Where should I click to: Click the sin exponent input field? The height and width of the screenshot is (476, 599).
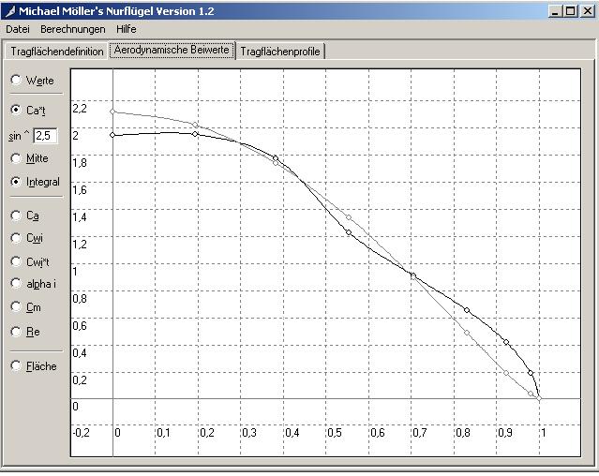click(45, 136)
